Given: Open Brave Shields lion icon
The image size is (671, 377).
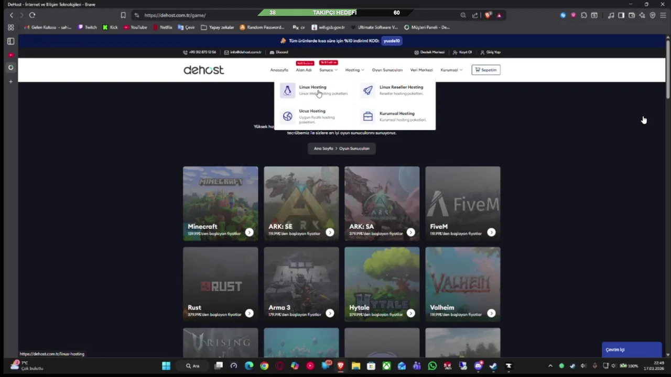Looking at the screenshot, I should click(488, 15).
